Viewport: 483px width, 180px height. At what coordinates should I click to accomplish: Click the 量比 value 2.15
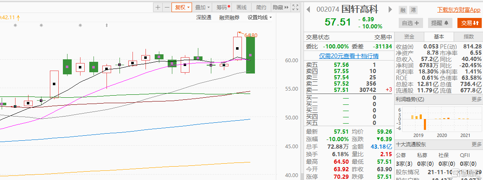coord(386,154)
